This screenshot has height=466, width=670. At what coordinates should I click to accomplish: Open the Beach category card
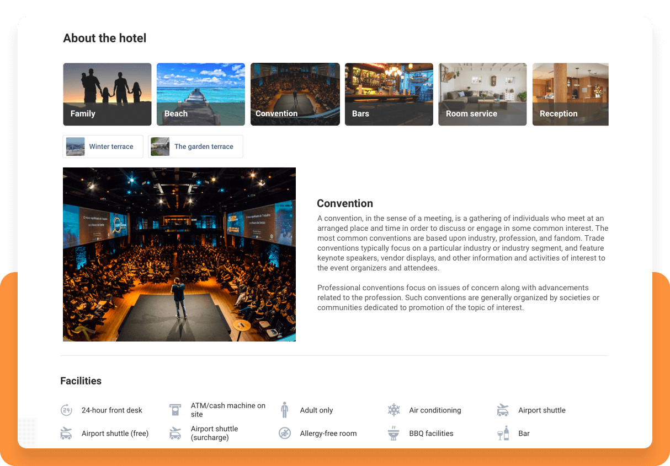tap(201, 94)
